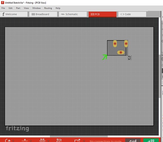Image resolution: width=163 pixels, height=142 pixels.
Task: Click the Export for PCB icon
Action: (77, 140)
